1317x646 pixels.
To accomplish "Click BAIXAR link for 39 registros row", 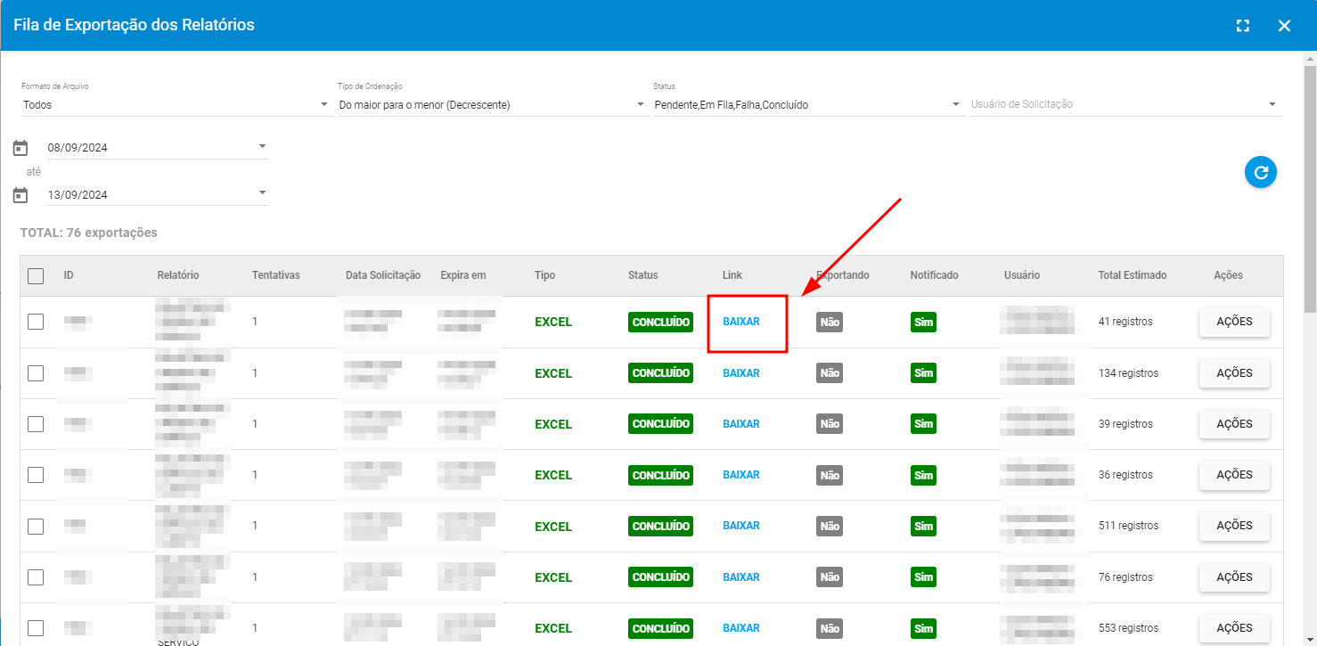I will point(741,424).
